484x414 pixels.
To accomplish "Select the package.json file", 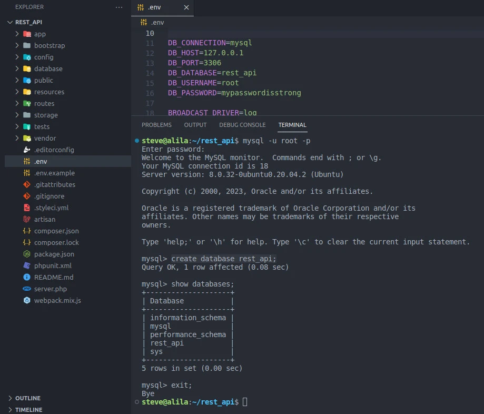I will coord(54,254).
